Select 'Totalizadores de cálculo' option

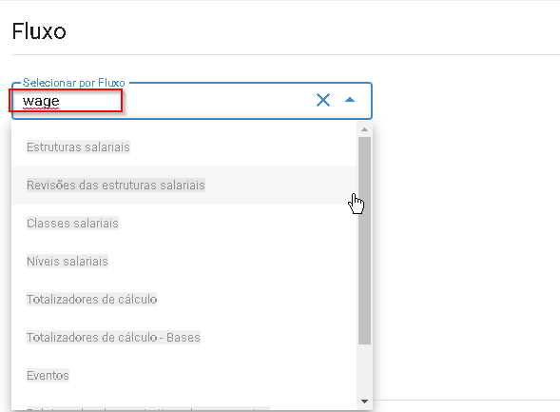click(184, 300)
